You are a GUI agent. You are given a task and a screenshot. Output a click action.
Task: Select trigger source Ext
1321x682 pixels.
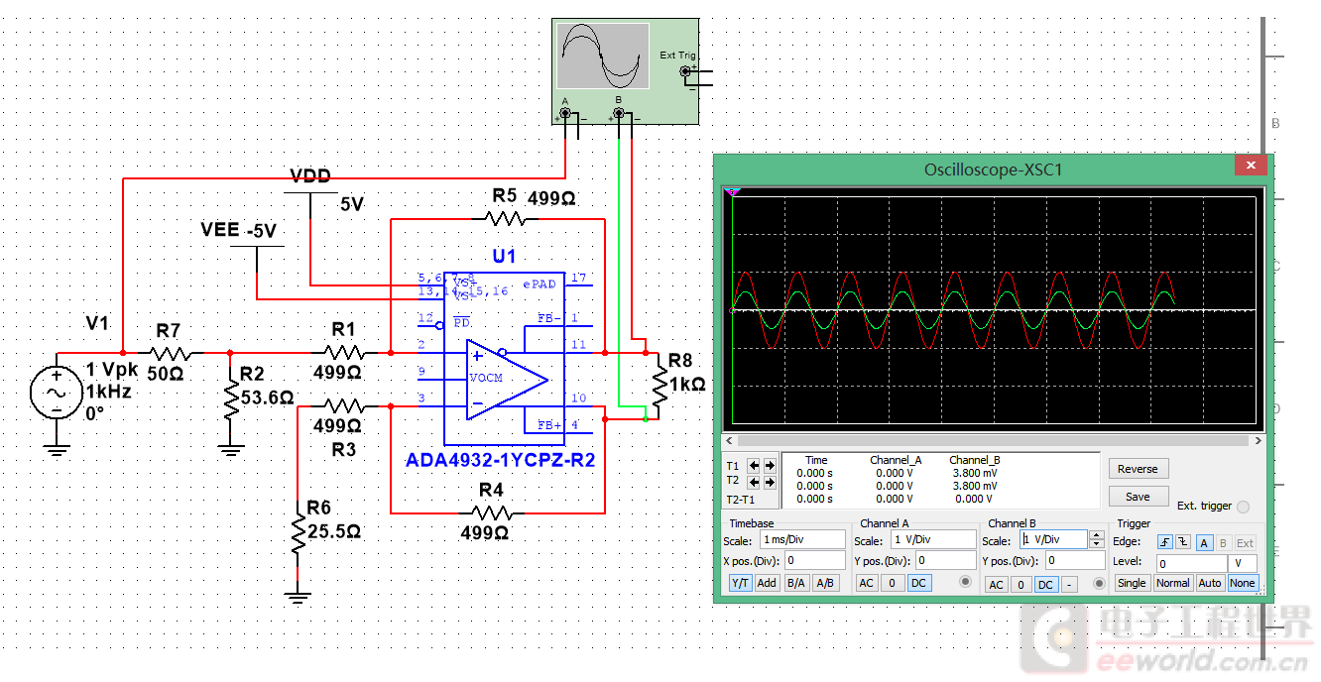click(x=1245, y=542)
